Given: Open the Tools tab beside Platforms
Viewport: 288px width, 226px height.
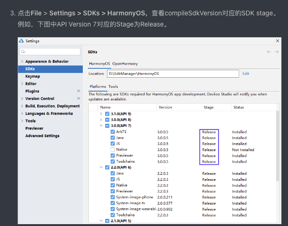Looking at the screenshot, I should click(x=113, y=86).
